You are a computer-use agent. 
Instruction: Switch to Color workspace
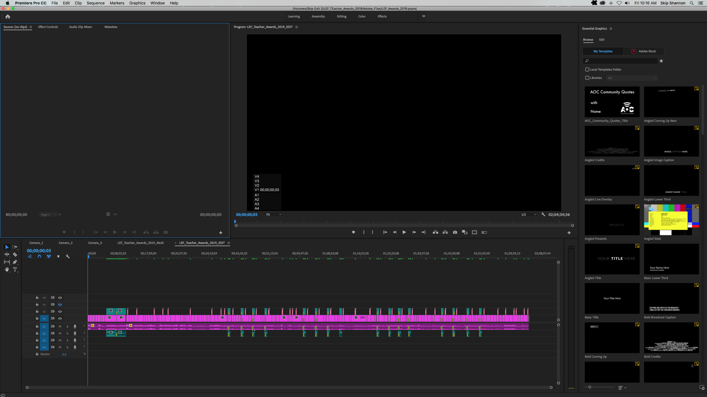click(x=362, y=16)
